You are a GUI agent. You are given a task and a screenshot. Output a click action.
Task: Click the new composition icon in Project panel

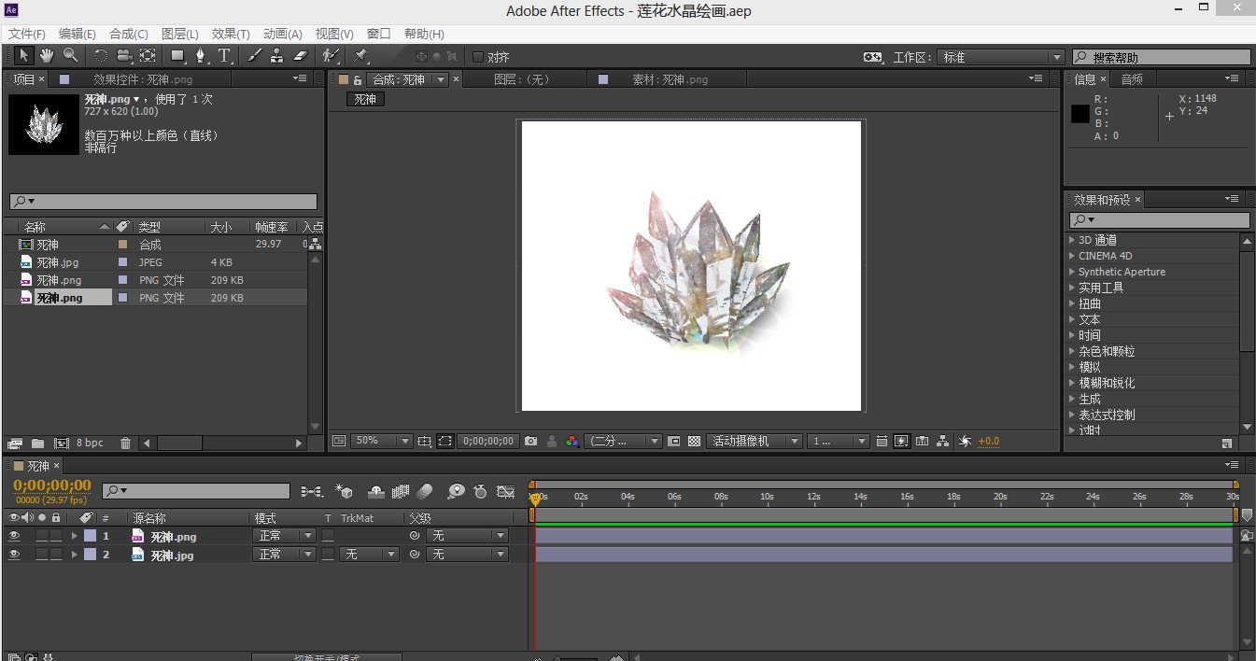(62, 443)
